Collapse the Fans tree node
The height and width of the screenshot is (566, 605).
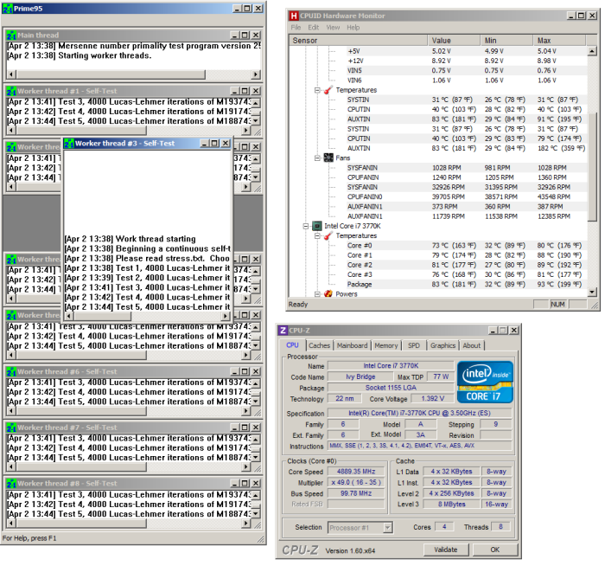[x=317, y=158]
